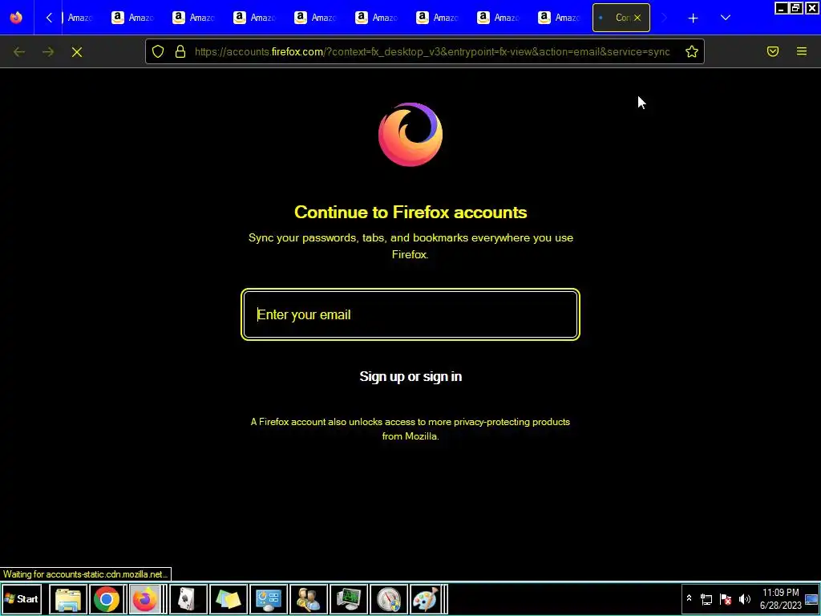Click the Sign up or sign in button
Image resolution: width=821 pixels, height=616 pixels.
[x=410, y=377]
